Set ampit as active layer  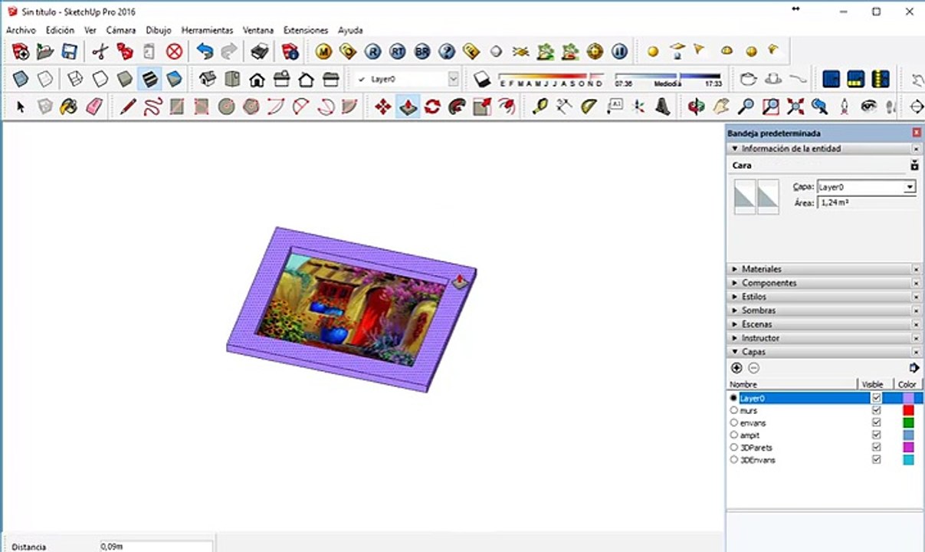tap(734, 435)
